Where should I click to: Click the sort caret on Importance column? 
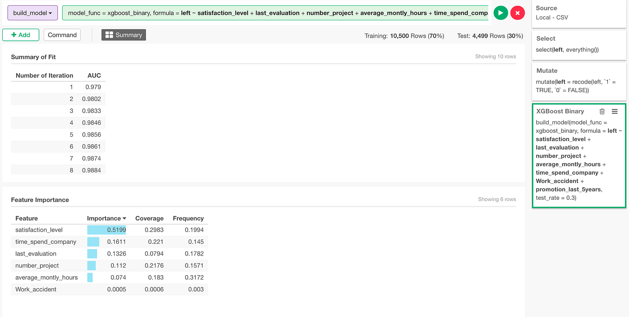(124, 218)
